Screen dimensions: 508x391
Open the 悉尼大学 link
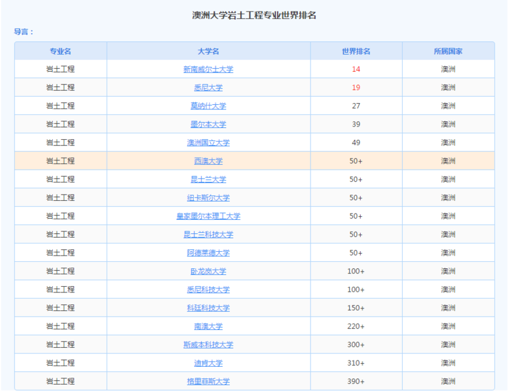[208, 88]
